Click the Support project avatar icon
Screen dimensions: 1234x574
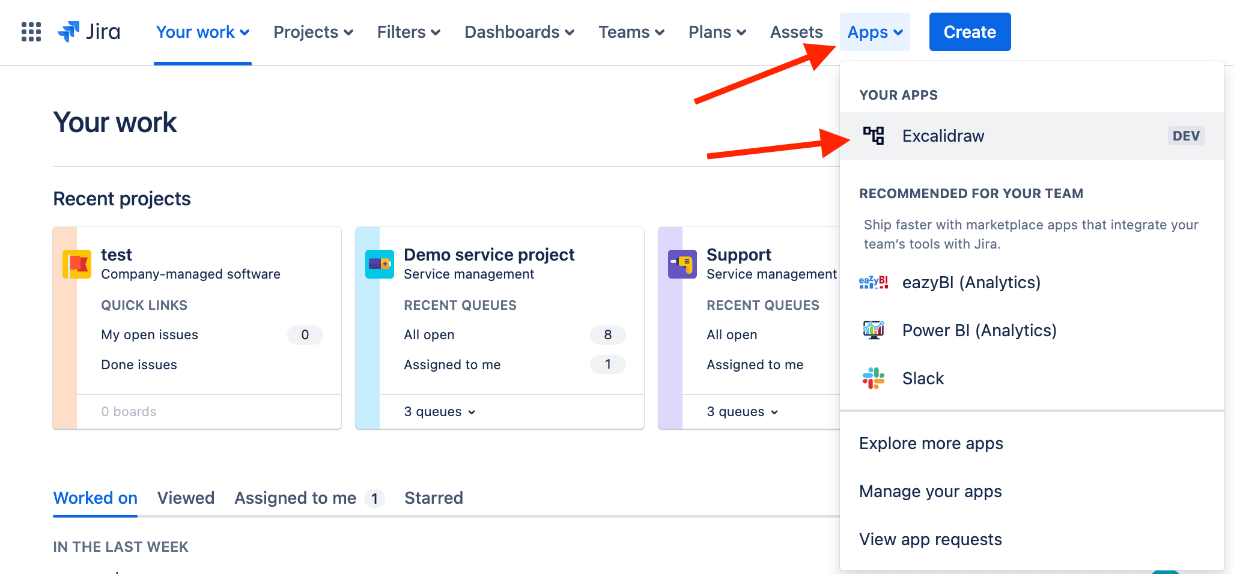(x=682, y=264)
